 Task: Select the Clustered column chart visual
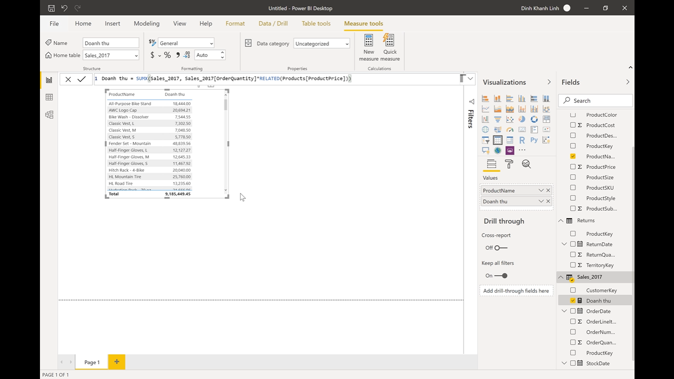tap(522, 99)
